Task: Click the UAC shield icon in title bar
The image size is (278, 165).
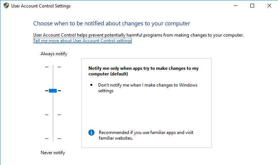Action: pyautogui.click(x=6, y=6)
